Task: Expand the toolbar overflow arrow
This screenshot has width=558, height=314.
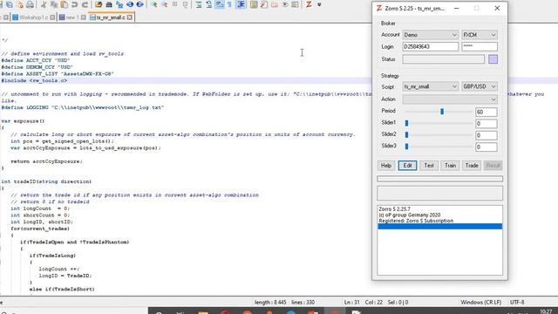Action: [319, 4]
